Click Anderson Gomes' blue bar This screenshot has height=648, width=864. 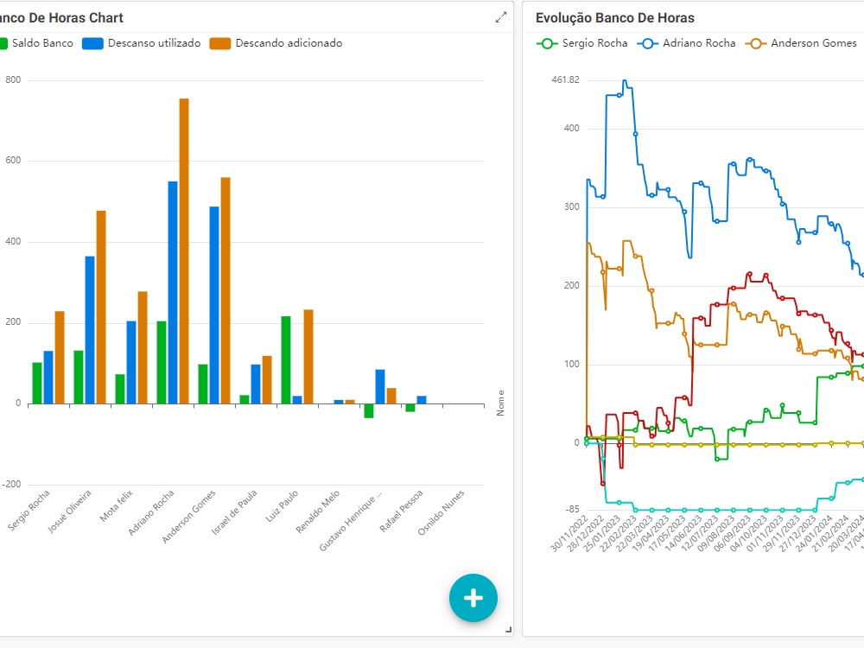point(214,305)
